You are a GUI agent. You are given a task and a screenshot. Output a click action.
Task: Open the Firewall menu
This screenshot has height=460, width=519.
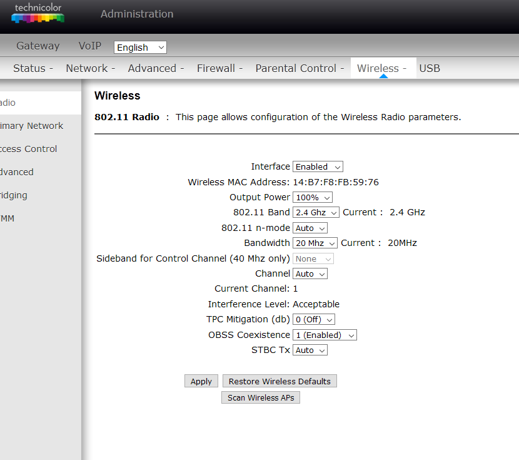[219, 68]
